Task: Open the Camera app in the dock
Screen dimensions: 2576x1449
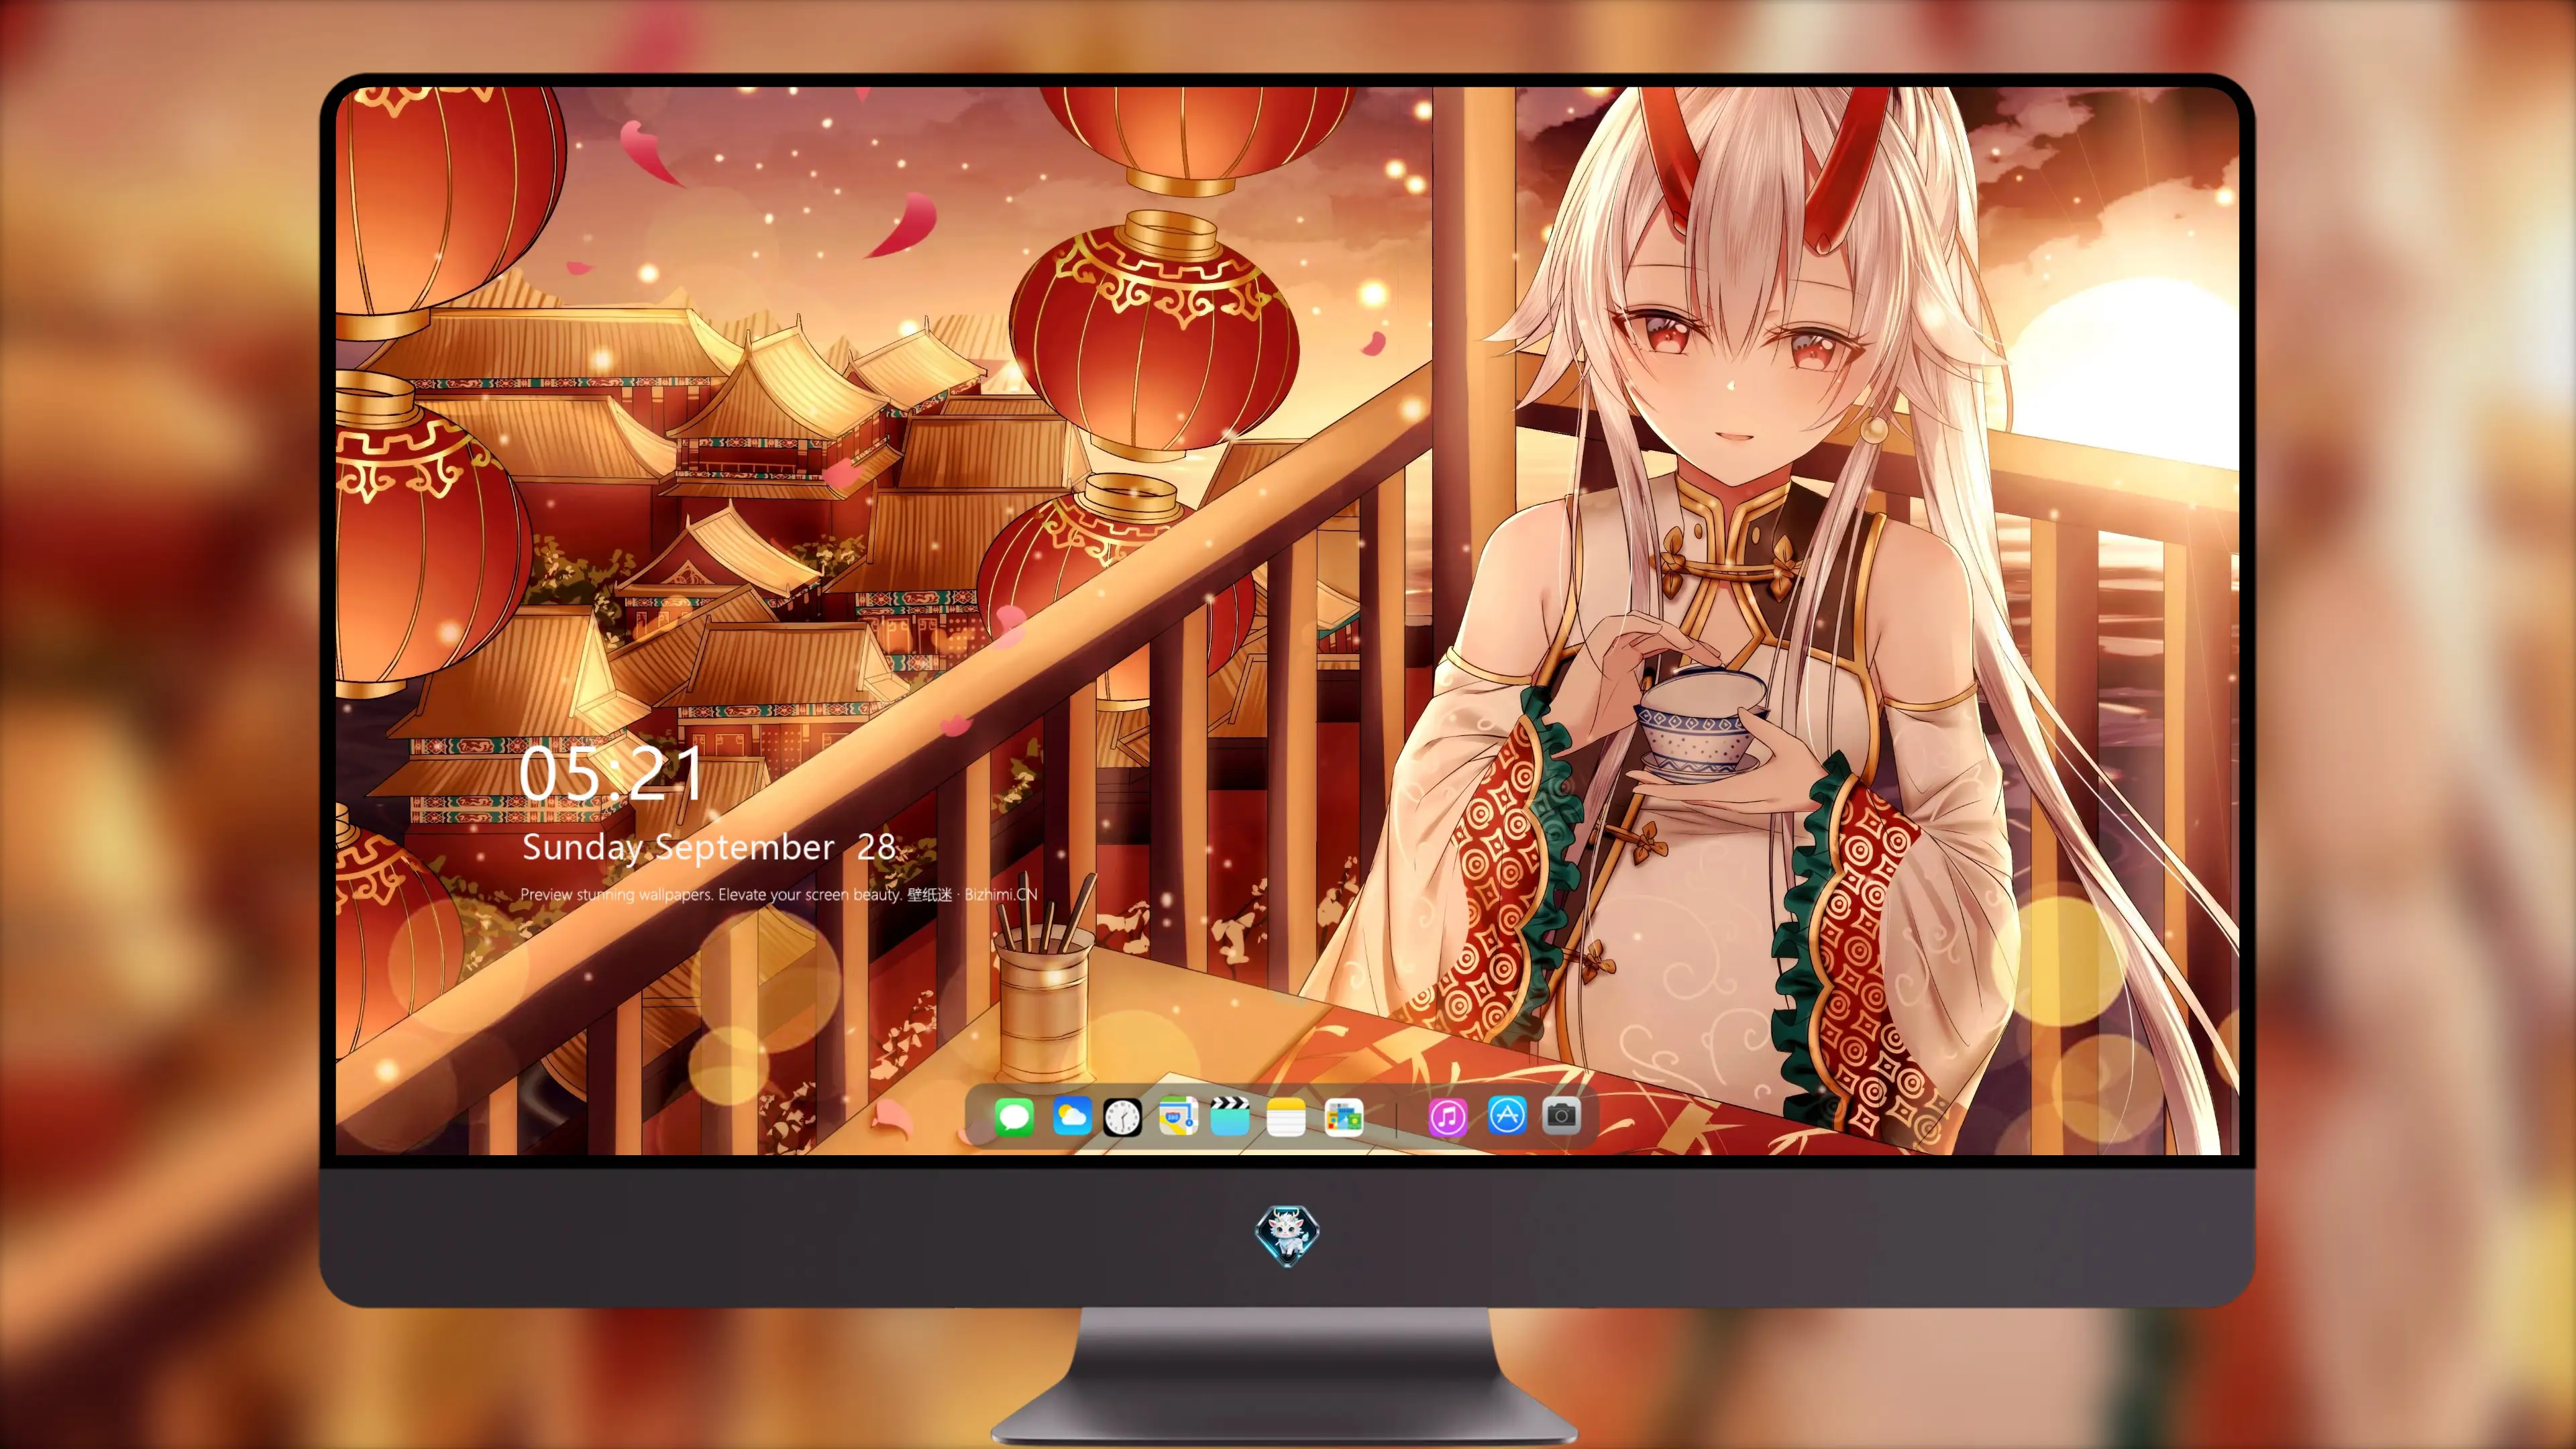Action: 1561,1115
